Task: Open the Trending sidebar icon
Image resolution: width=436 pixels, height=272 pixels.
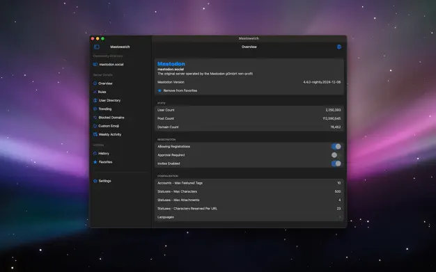Action: (x=95, y=109)
